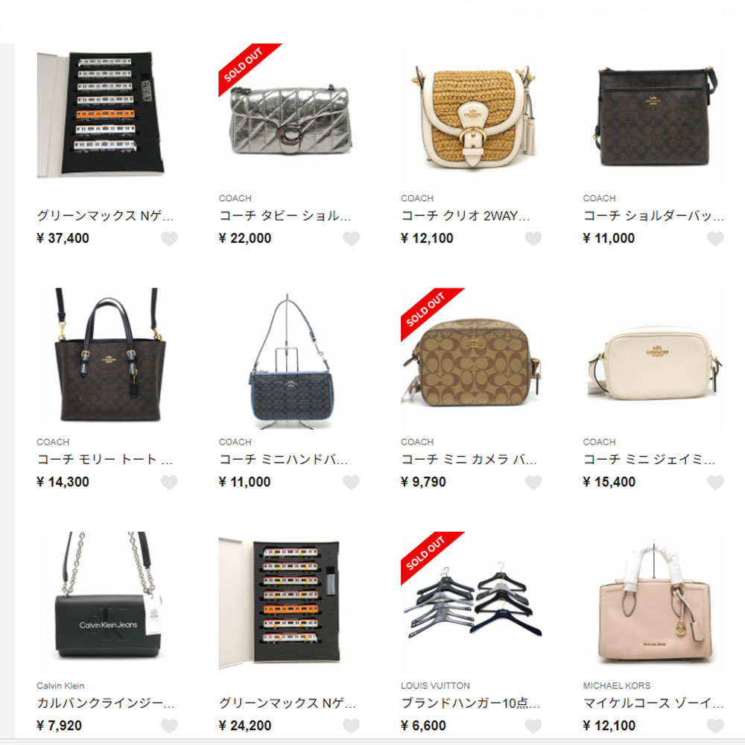This screenshot has width=745, height=745.
Task: Open コーチ モリー トート product title link
Action: pos(104,460)
